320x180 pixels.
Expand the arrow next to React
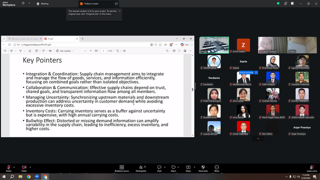click(x=178, y=167)
